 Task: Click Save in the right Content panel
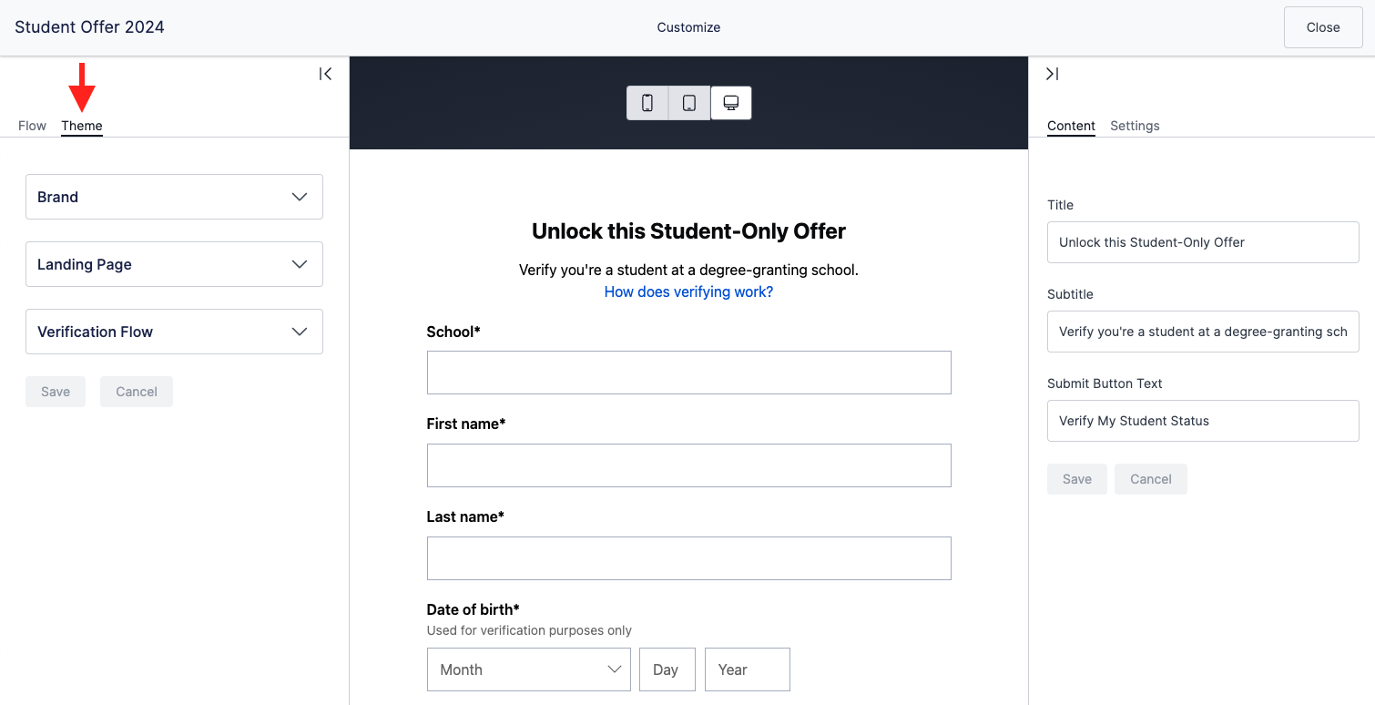coord(1076,479)
